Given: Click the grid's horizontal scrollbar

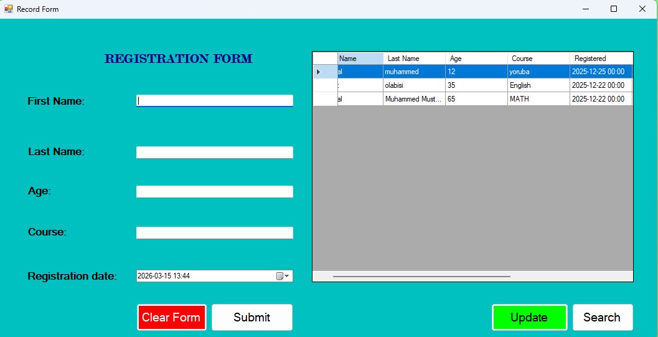Looking at the screenshot, I should [x=421, y=276].
